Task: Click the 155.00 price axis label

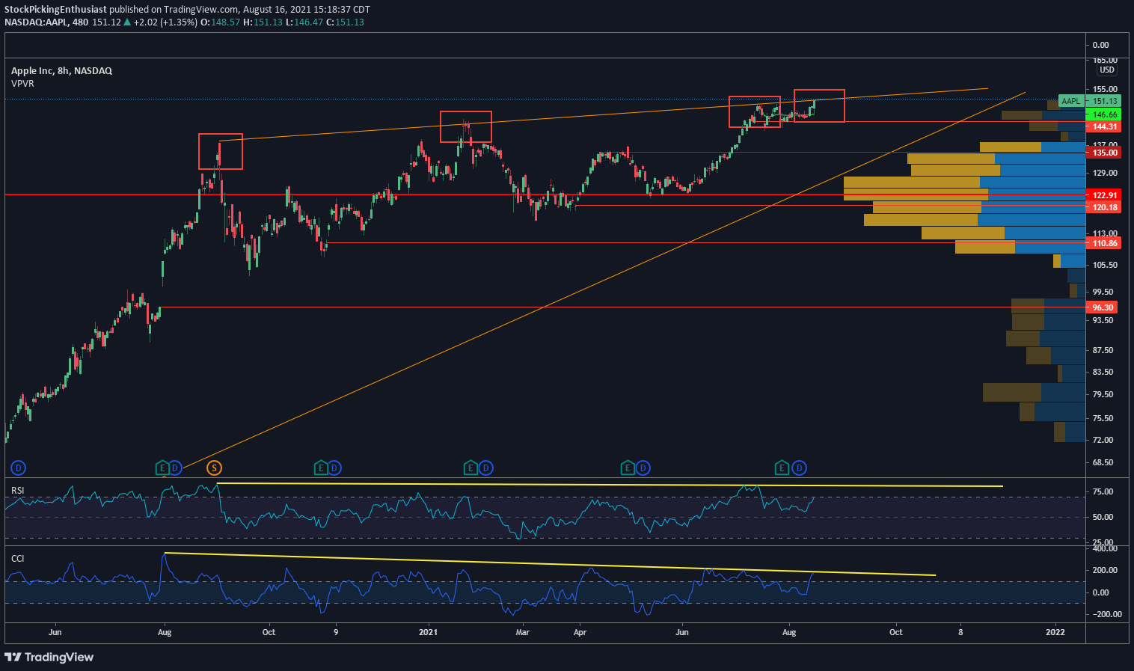Action: point(1105,88)
